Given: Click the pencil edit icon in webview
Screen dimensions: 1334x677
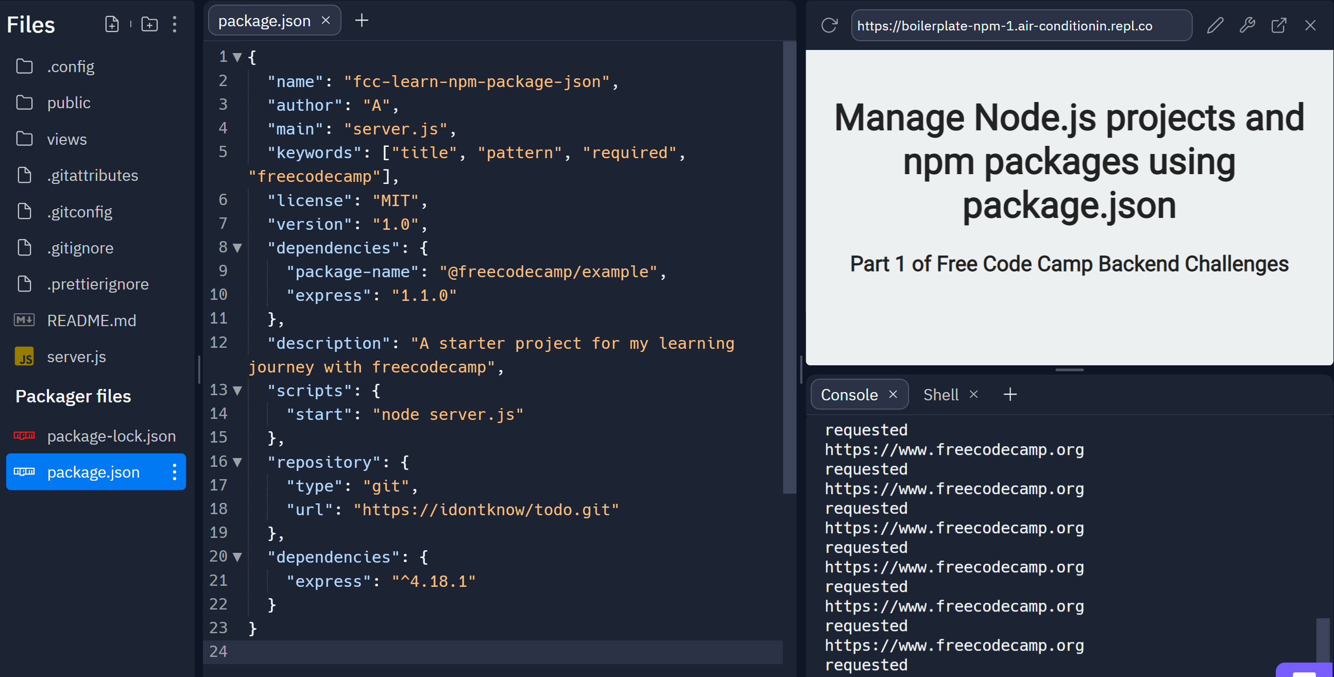Looking at the screenshot, I should click(1215, 25).
